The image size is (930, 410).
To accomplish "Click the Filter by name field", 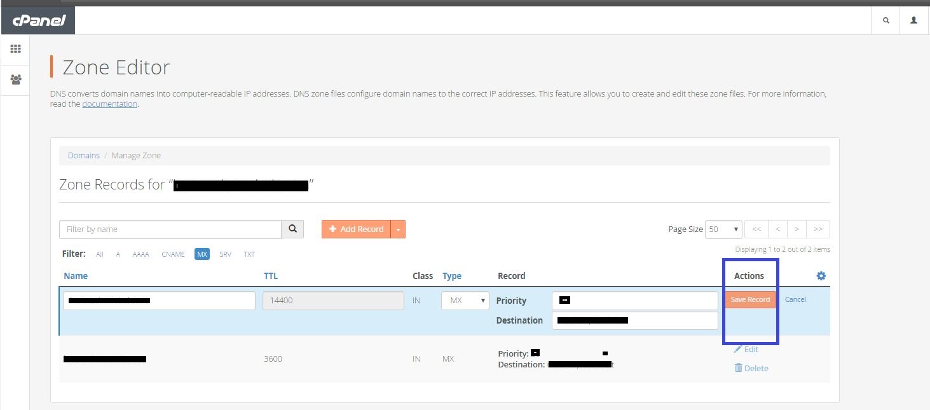I will click(x=170, y=229).
